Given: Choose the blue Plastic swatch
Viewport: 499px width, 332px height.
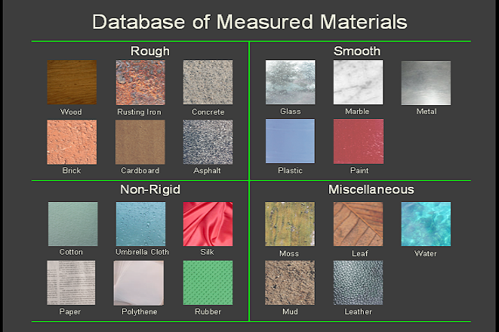Looking at the screenshot, I should (x=290, y=141).
